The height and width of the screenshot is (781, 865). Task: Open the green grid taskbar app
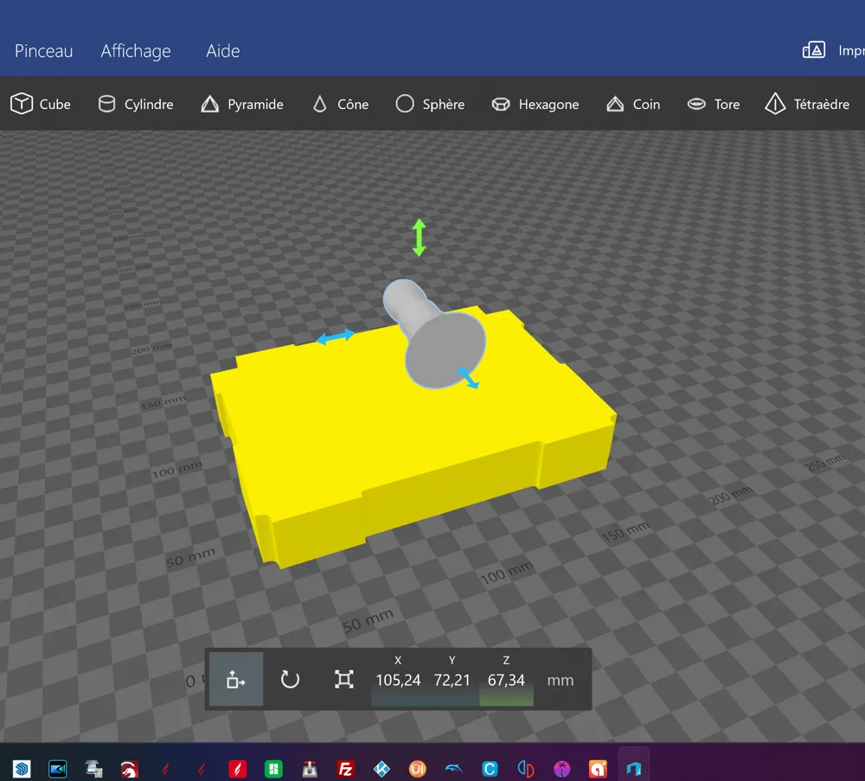pyautogui.click(x=273, y=768)
